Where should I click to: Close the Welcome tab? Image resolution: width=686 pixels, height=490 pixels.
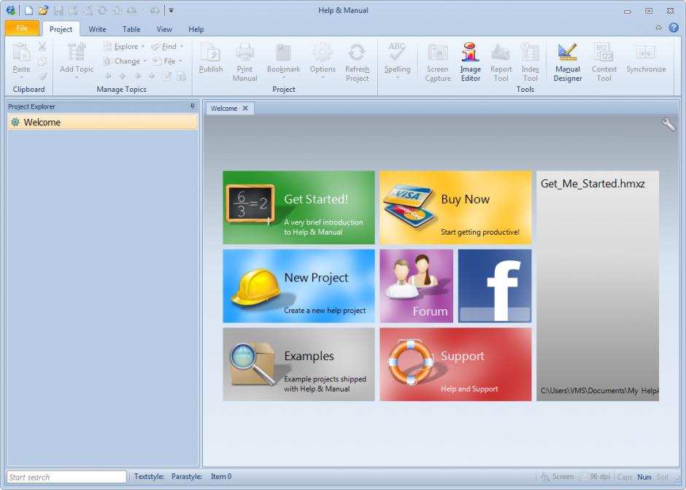point(245,108)
